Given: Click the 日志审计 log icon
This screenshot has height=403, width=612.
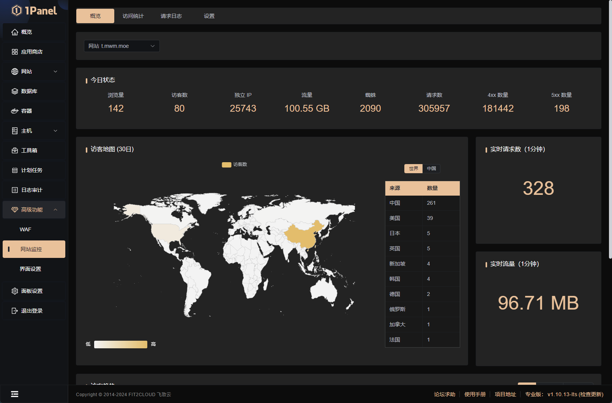Looking at the screenshot, I should point(15,190).
